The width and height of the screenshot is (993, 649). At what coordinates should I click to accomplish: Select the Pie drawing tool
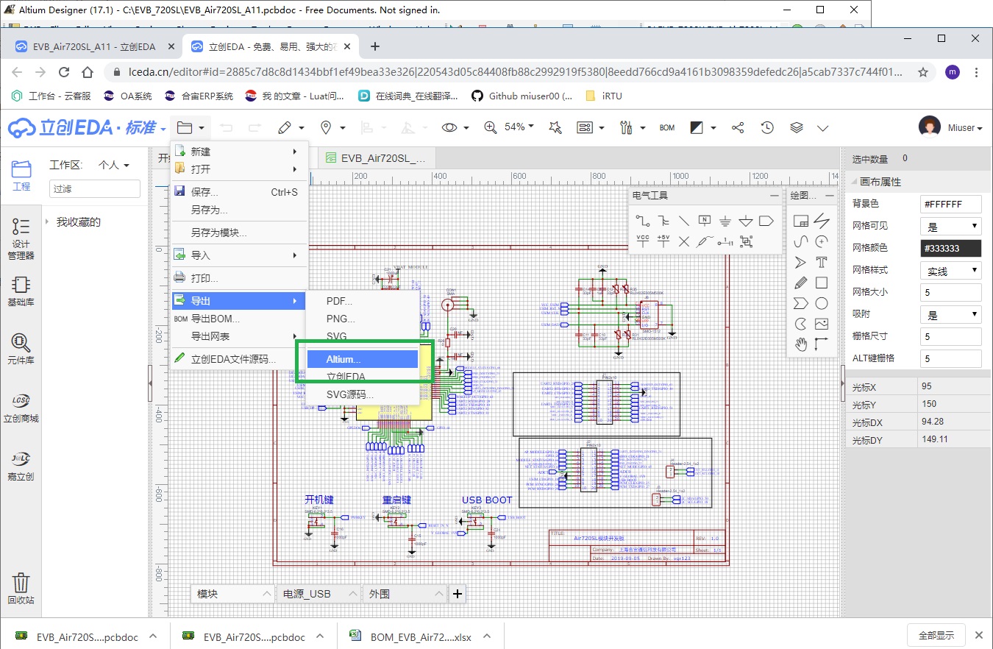click(x=801, y=324)
